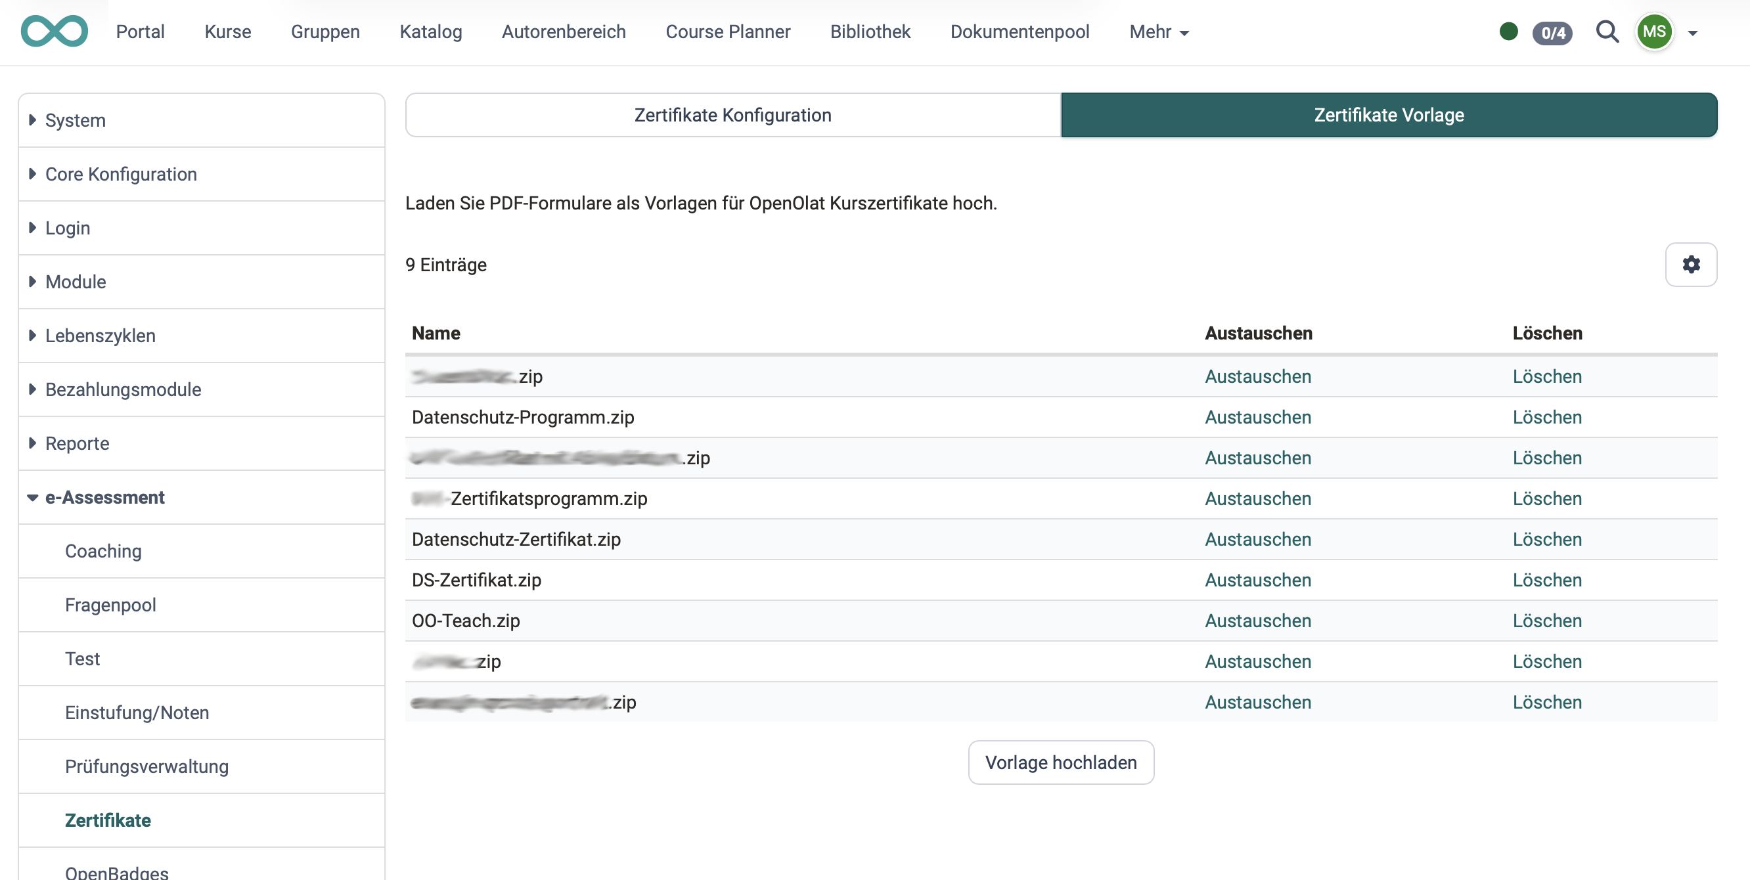Select Fragenpool in the sidebar
1750x880 pixels.
point(110,604)
